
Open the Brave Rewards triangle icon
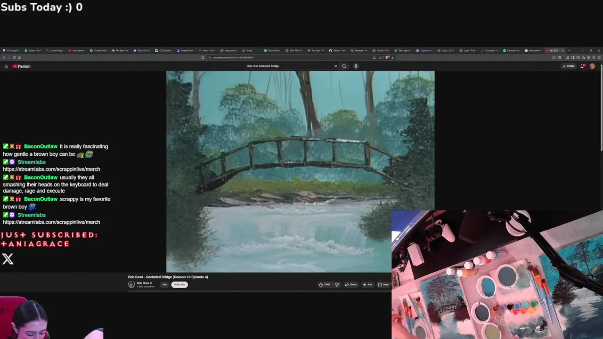tap(392, 57)
